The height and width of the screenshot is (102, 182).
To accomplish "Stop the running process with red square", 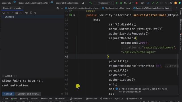I will pos(136,3).
